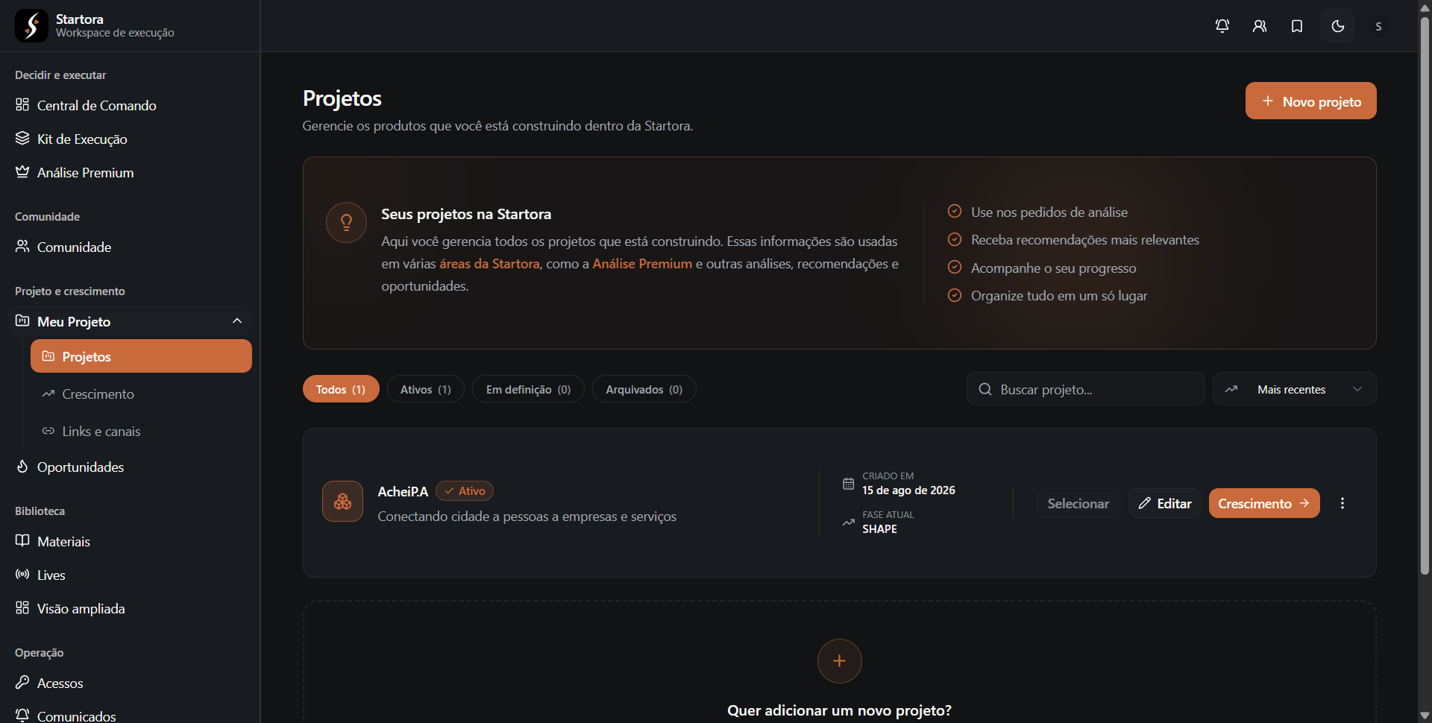
Task: Click the AcheiP.A project icon
Action: tap(342, 501)
